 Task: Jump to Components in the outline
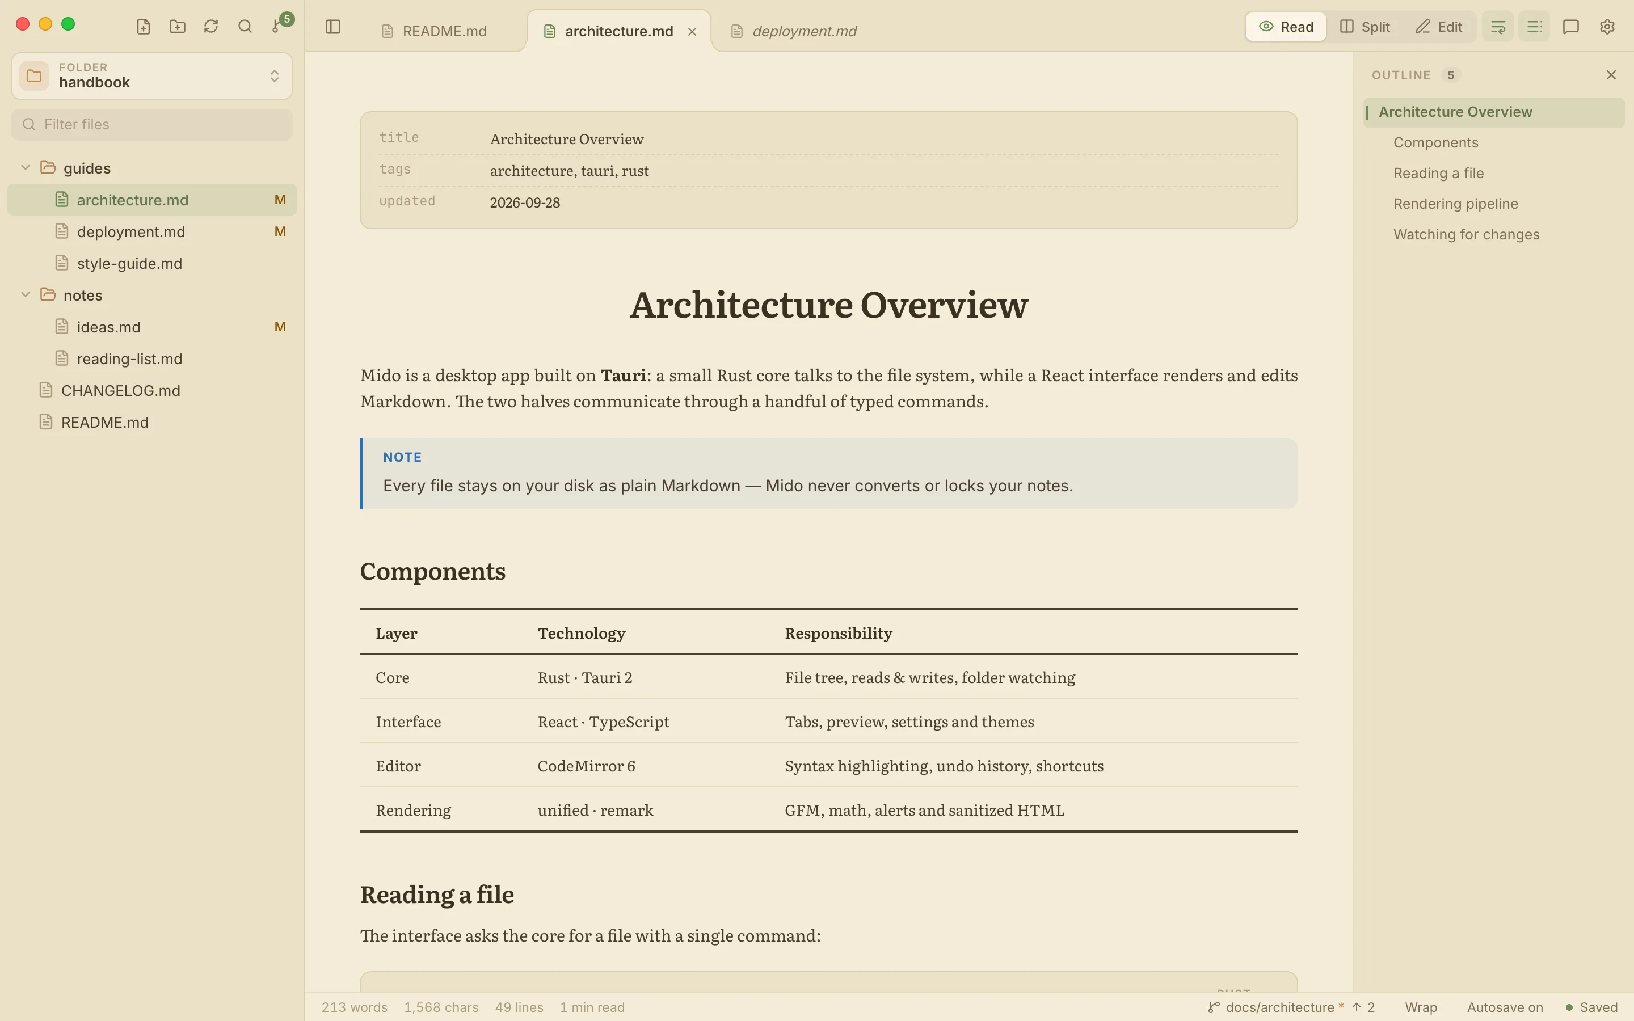click(x=1493, y=142)
